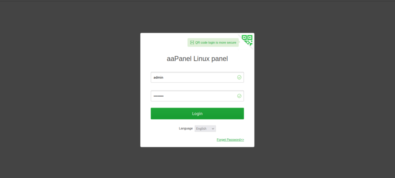Click the green checkmark in username field
Viewport: 395px width, 178px height.
(239, 77)
